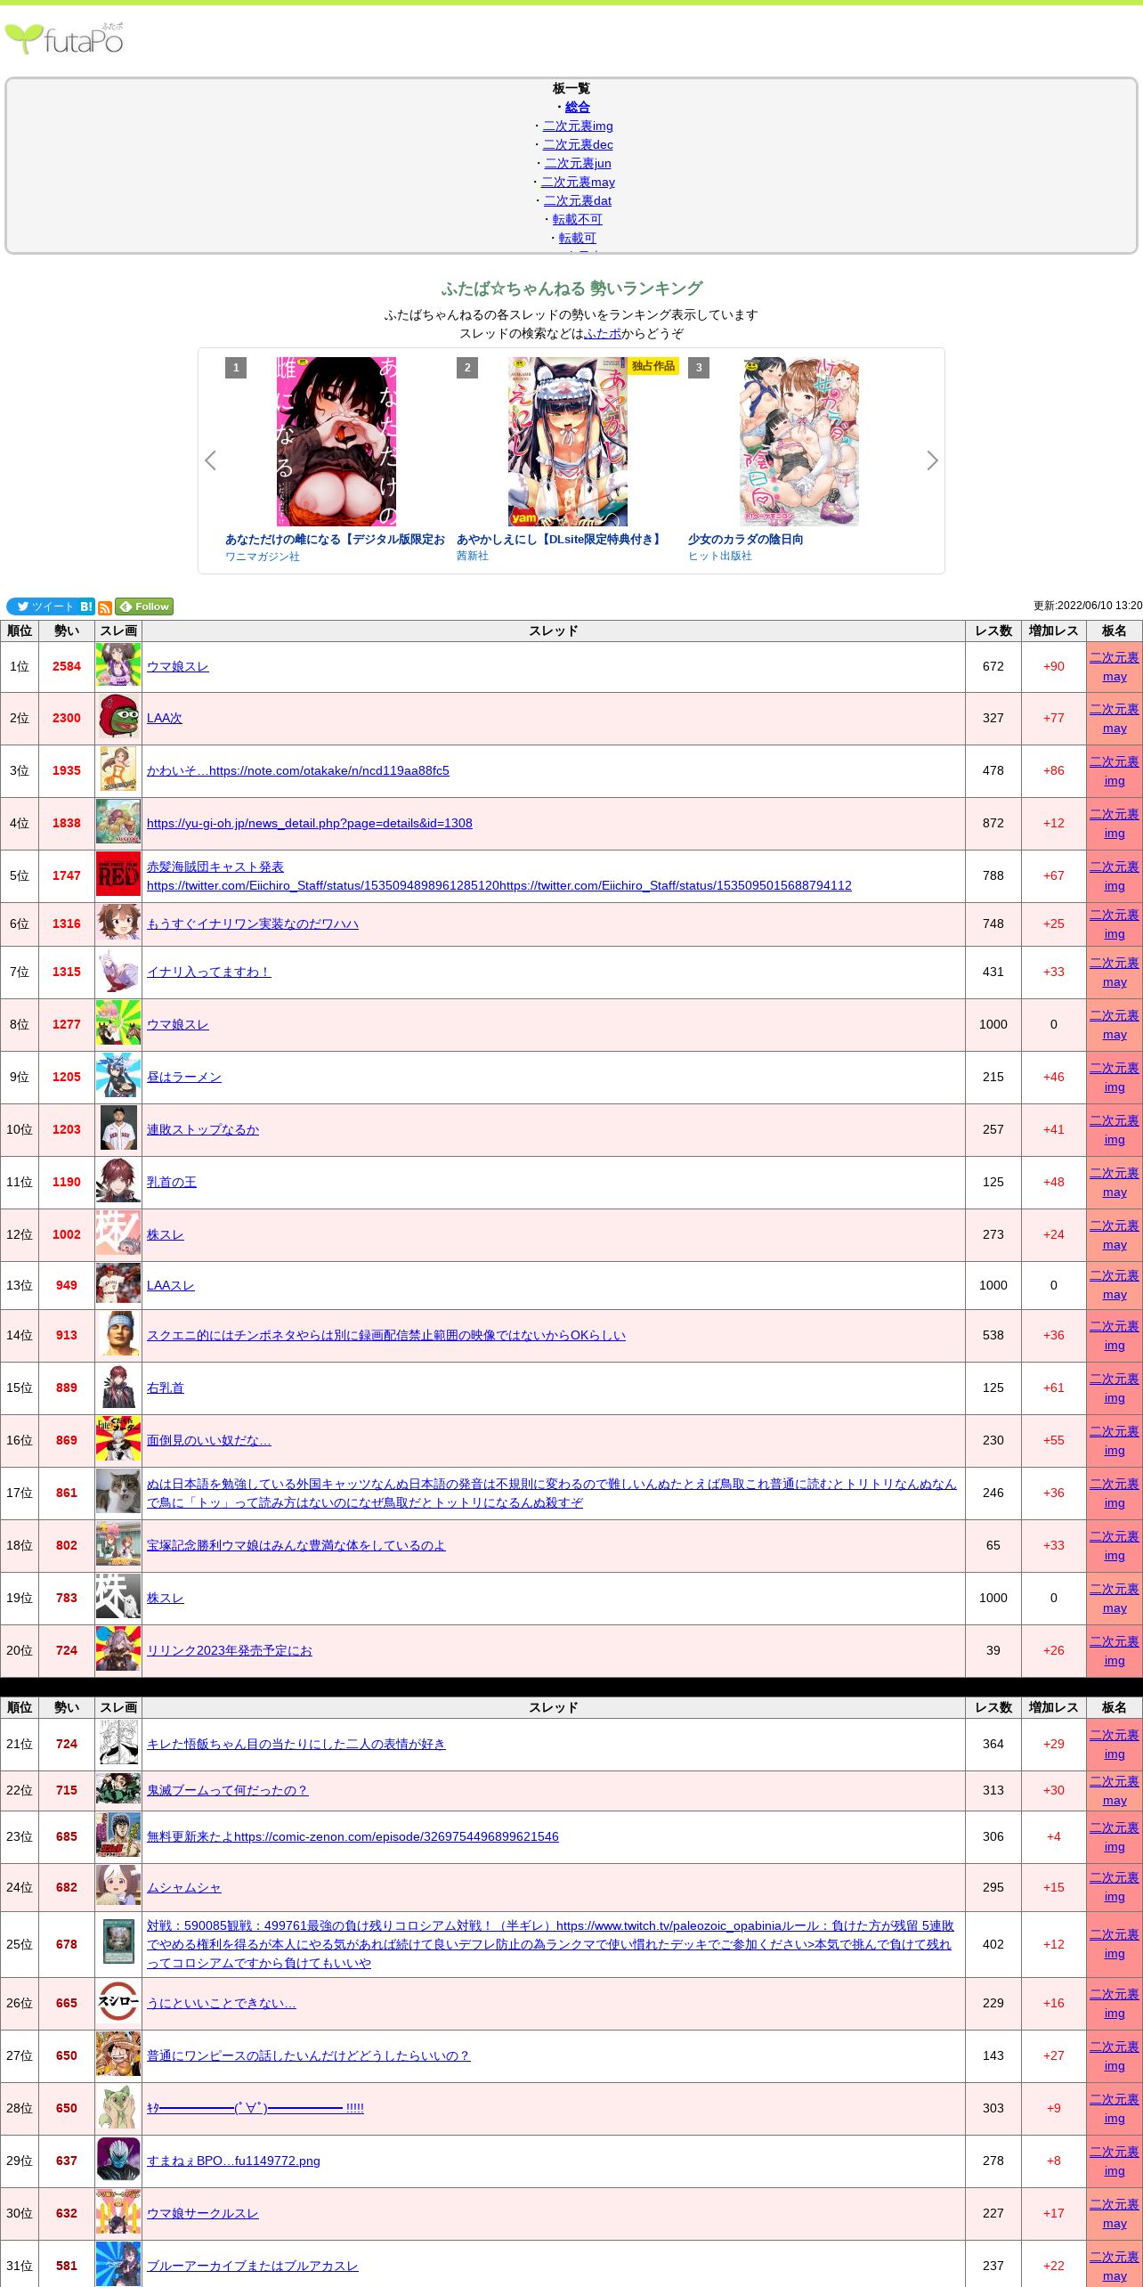Click 二次元裏img board link in rank 3 row
The image size is (1143, 2287).
(1115, 771)
